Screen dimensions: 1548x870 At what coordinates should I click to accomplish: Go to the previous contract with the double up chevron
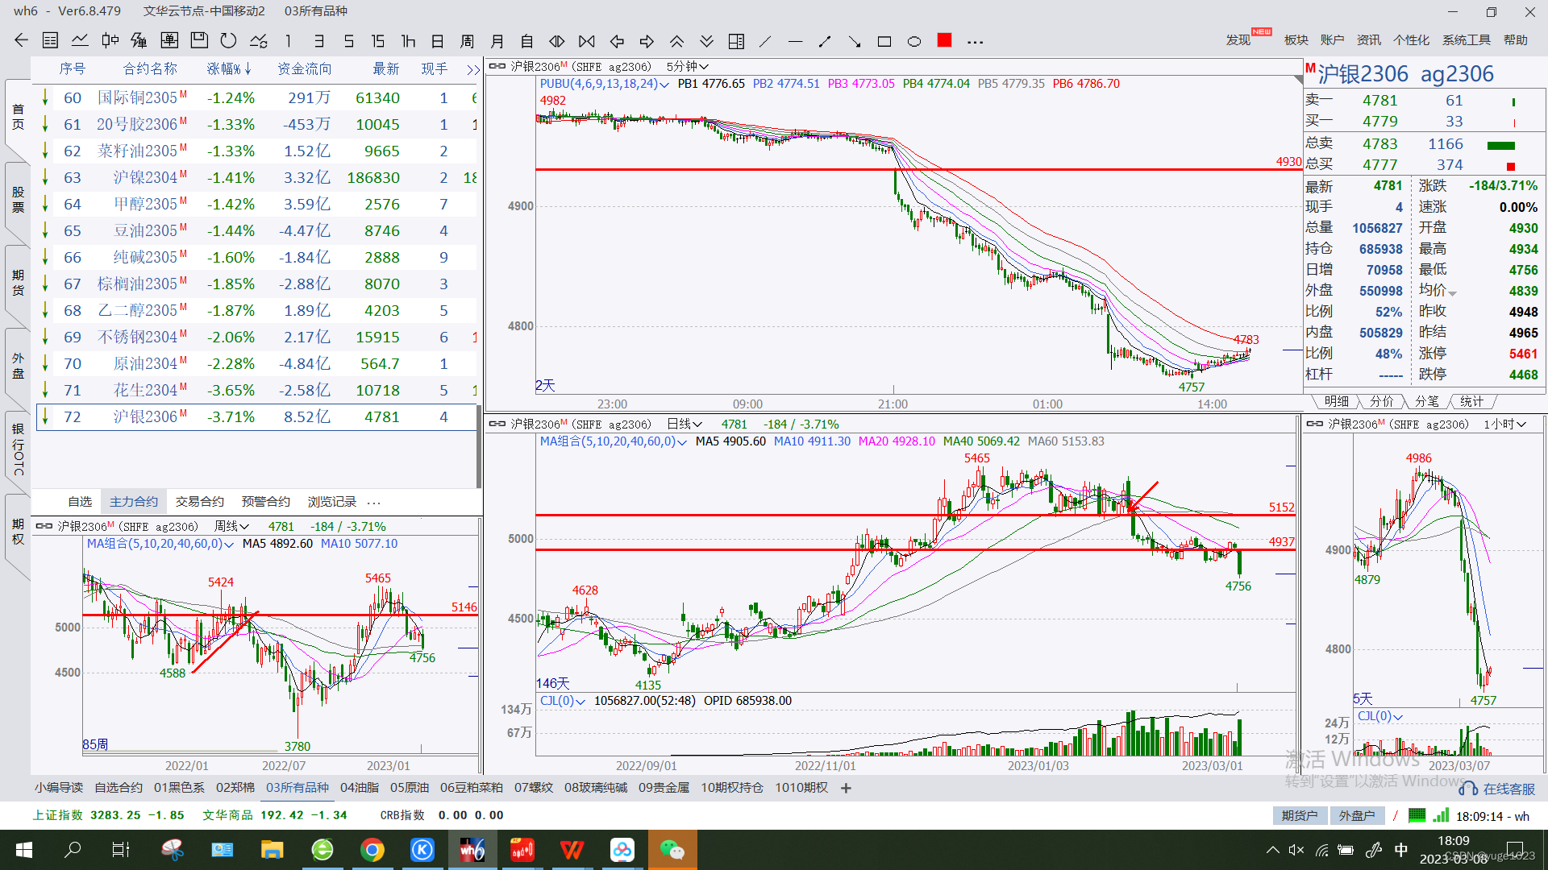[676, 41]
